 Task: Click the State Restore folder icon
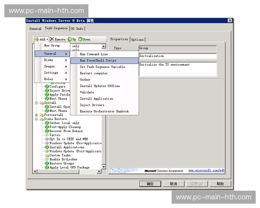coord(42,119)
